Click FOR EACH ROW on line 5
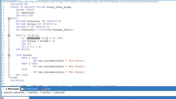This screenshot has height=99, width=176. click(24, 16)
